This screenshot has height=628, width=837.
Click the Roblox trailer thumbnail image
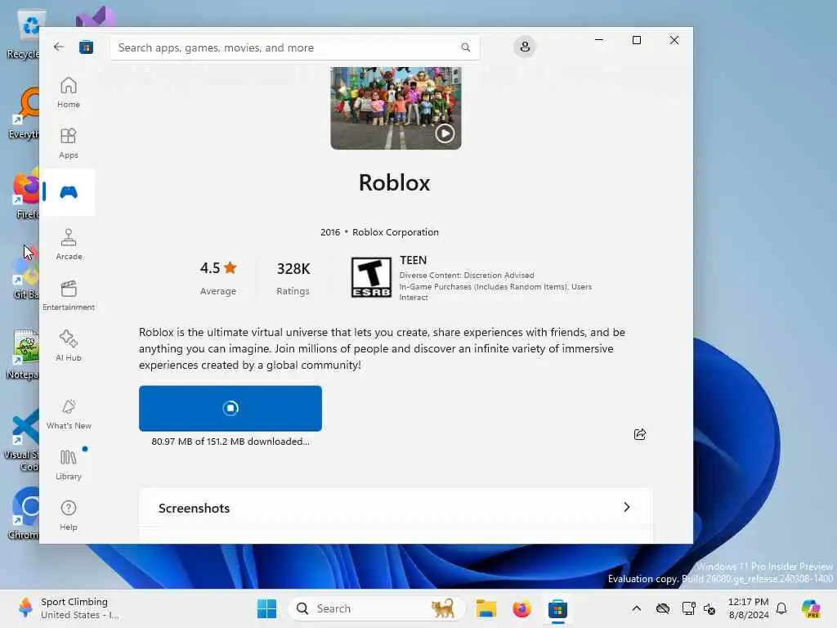tap(396, 108)
